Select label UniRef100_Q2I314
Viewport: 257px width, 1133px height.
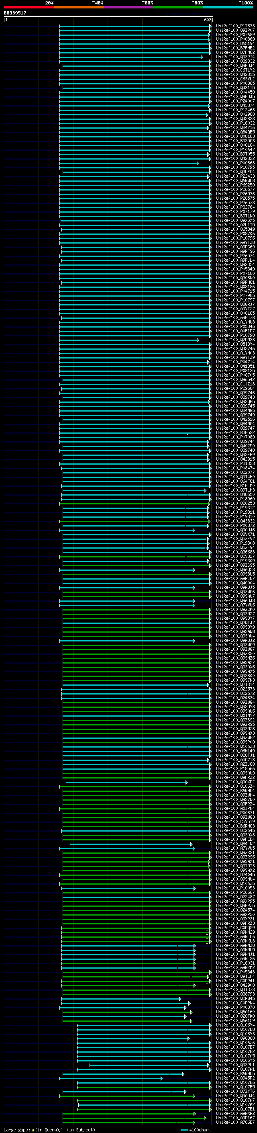click(235, 685)
